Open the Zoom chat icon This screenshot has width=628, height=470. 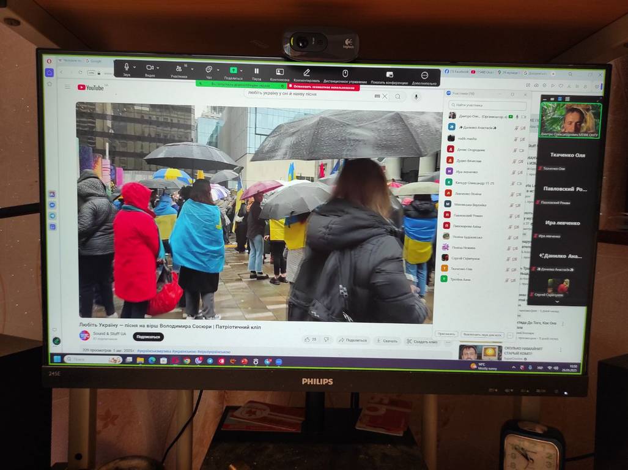(209, 69)
